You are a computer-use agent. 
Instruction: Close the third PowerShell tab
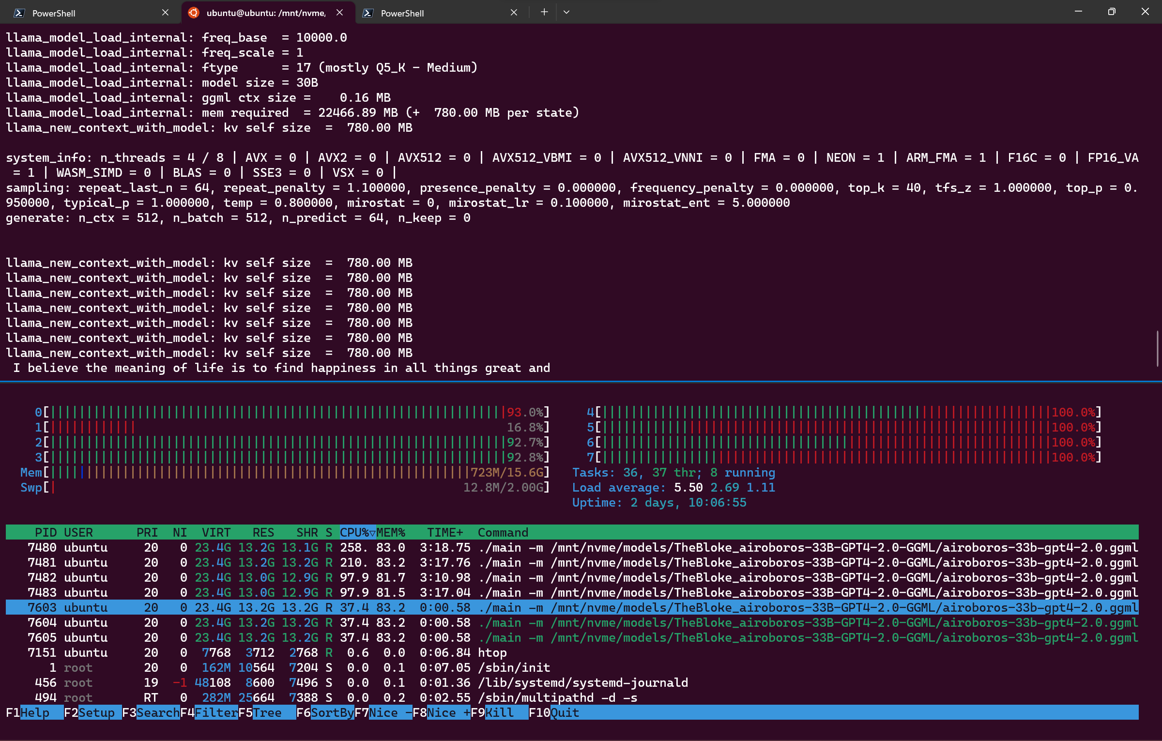click(x=514, y=13)
